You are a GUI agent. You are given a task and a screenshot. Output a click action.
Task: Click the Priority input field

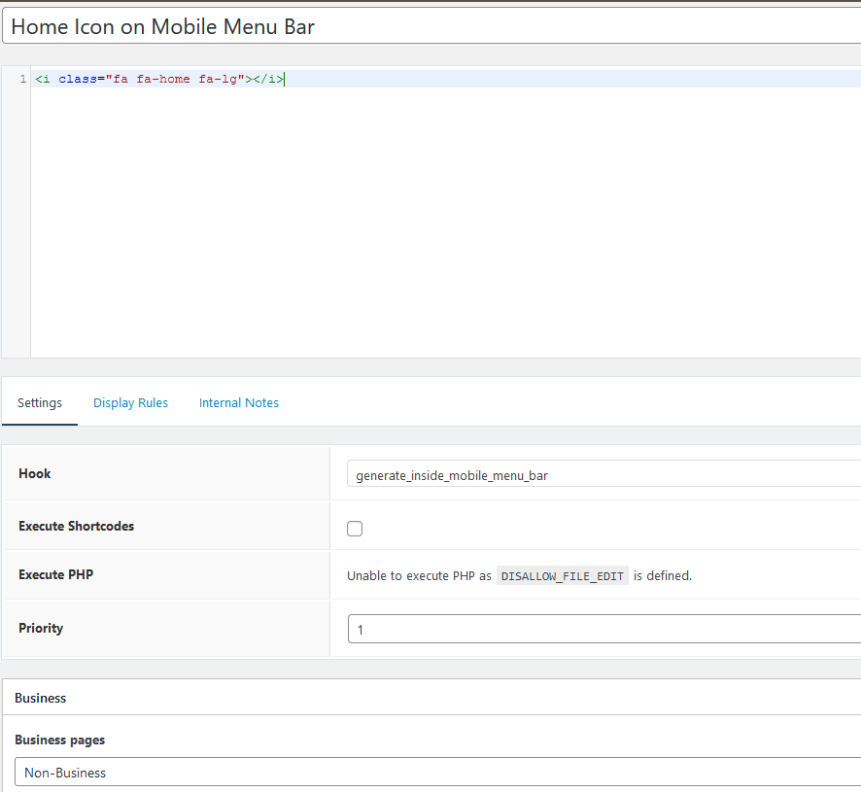tap(604, 629)
